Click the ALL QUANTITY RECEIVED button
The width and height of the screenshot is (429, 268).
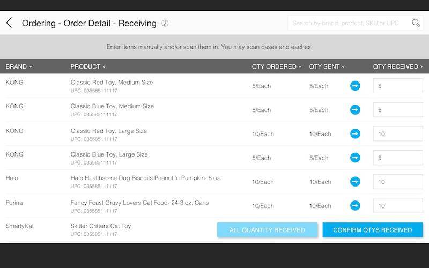click(x=267, y=230)
